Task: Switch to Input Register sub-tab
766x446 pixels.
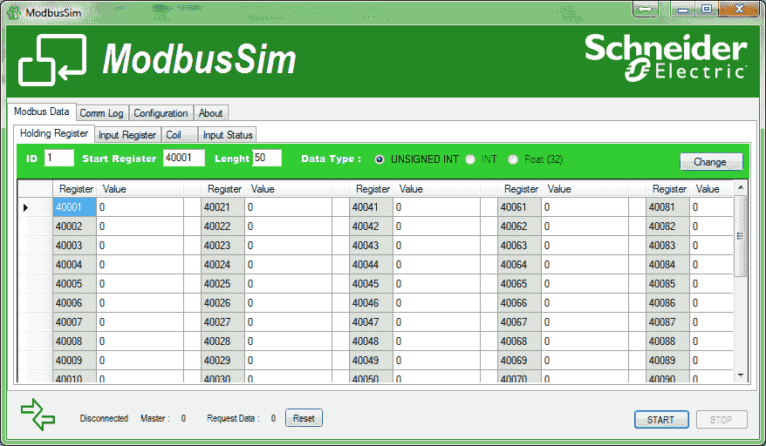Action: 127,135
